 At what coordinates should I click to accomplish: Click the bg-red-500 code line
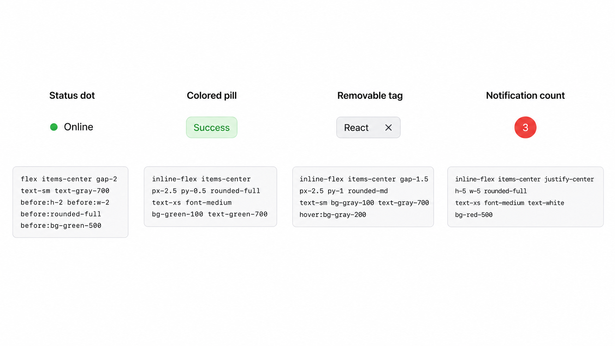tap(474, 215)
